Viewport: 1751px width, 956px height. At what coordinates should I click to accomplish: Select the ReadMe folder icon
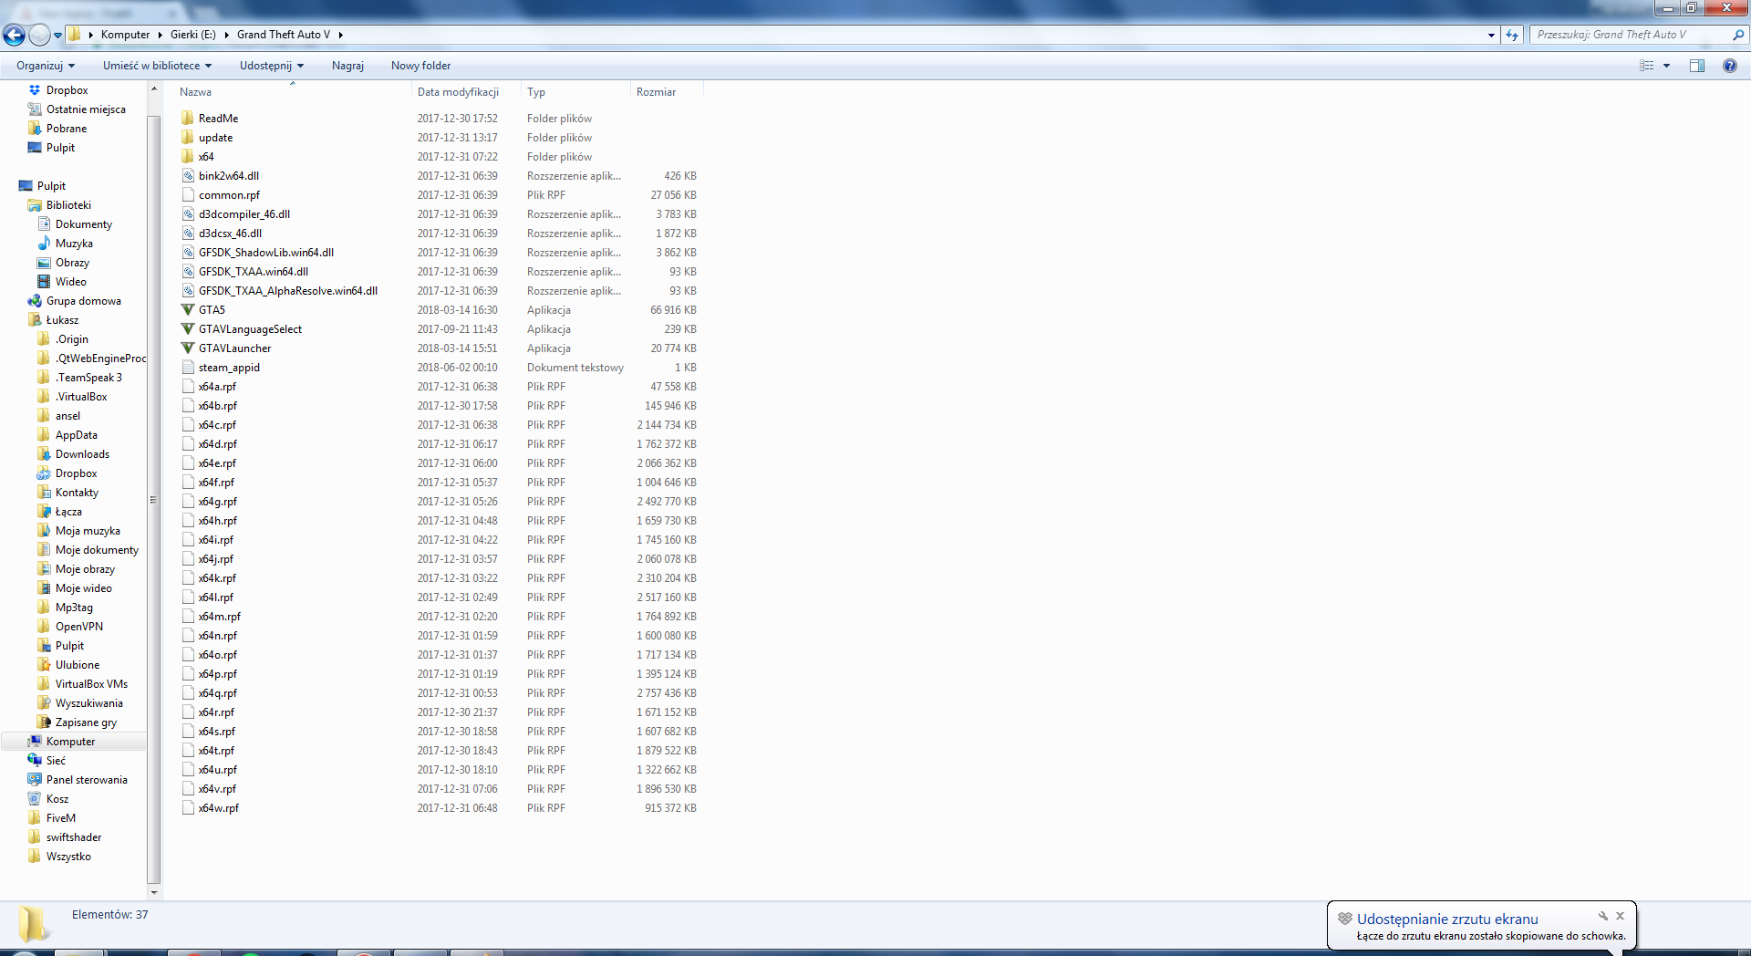[188, 119]
